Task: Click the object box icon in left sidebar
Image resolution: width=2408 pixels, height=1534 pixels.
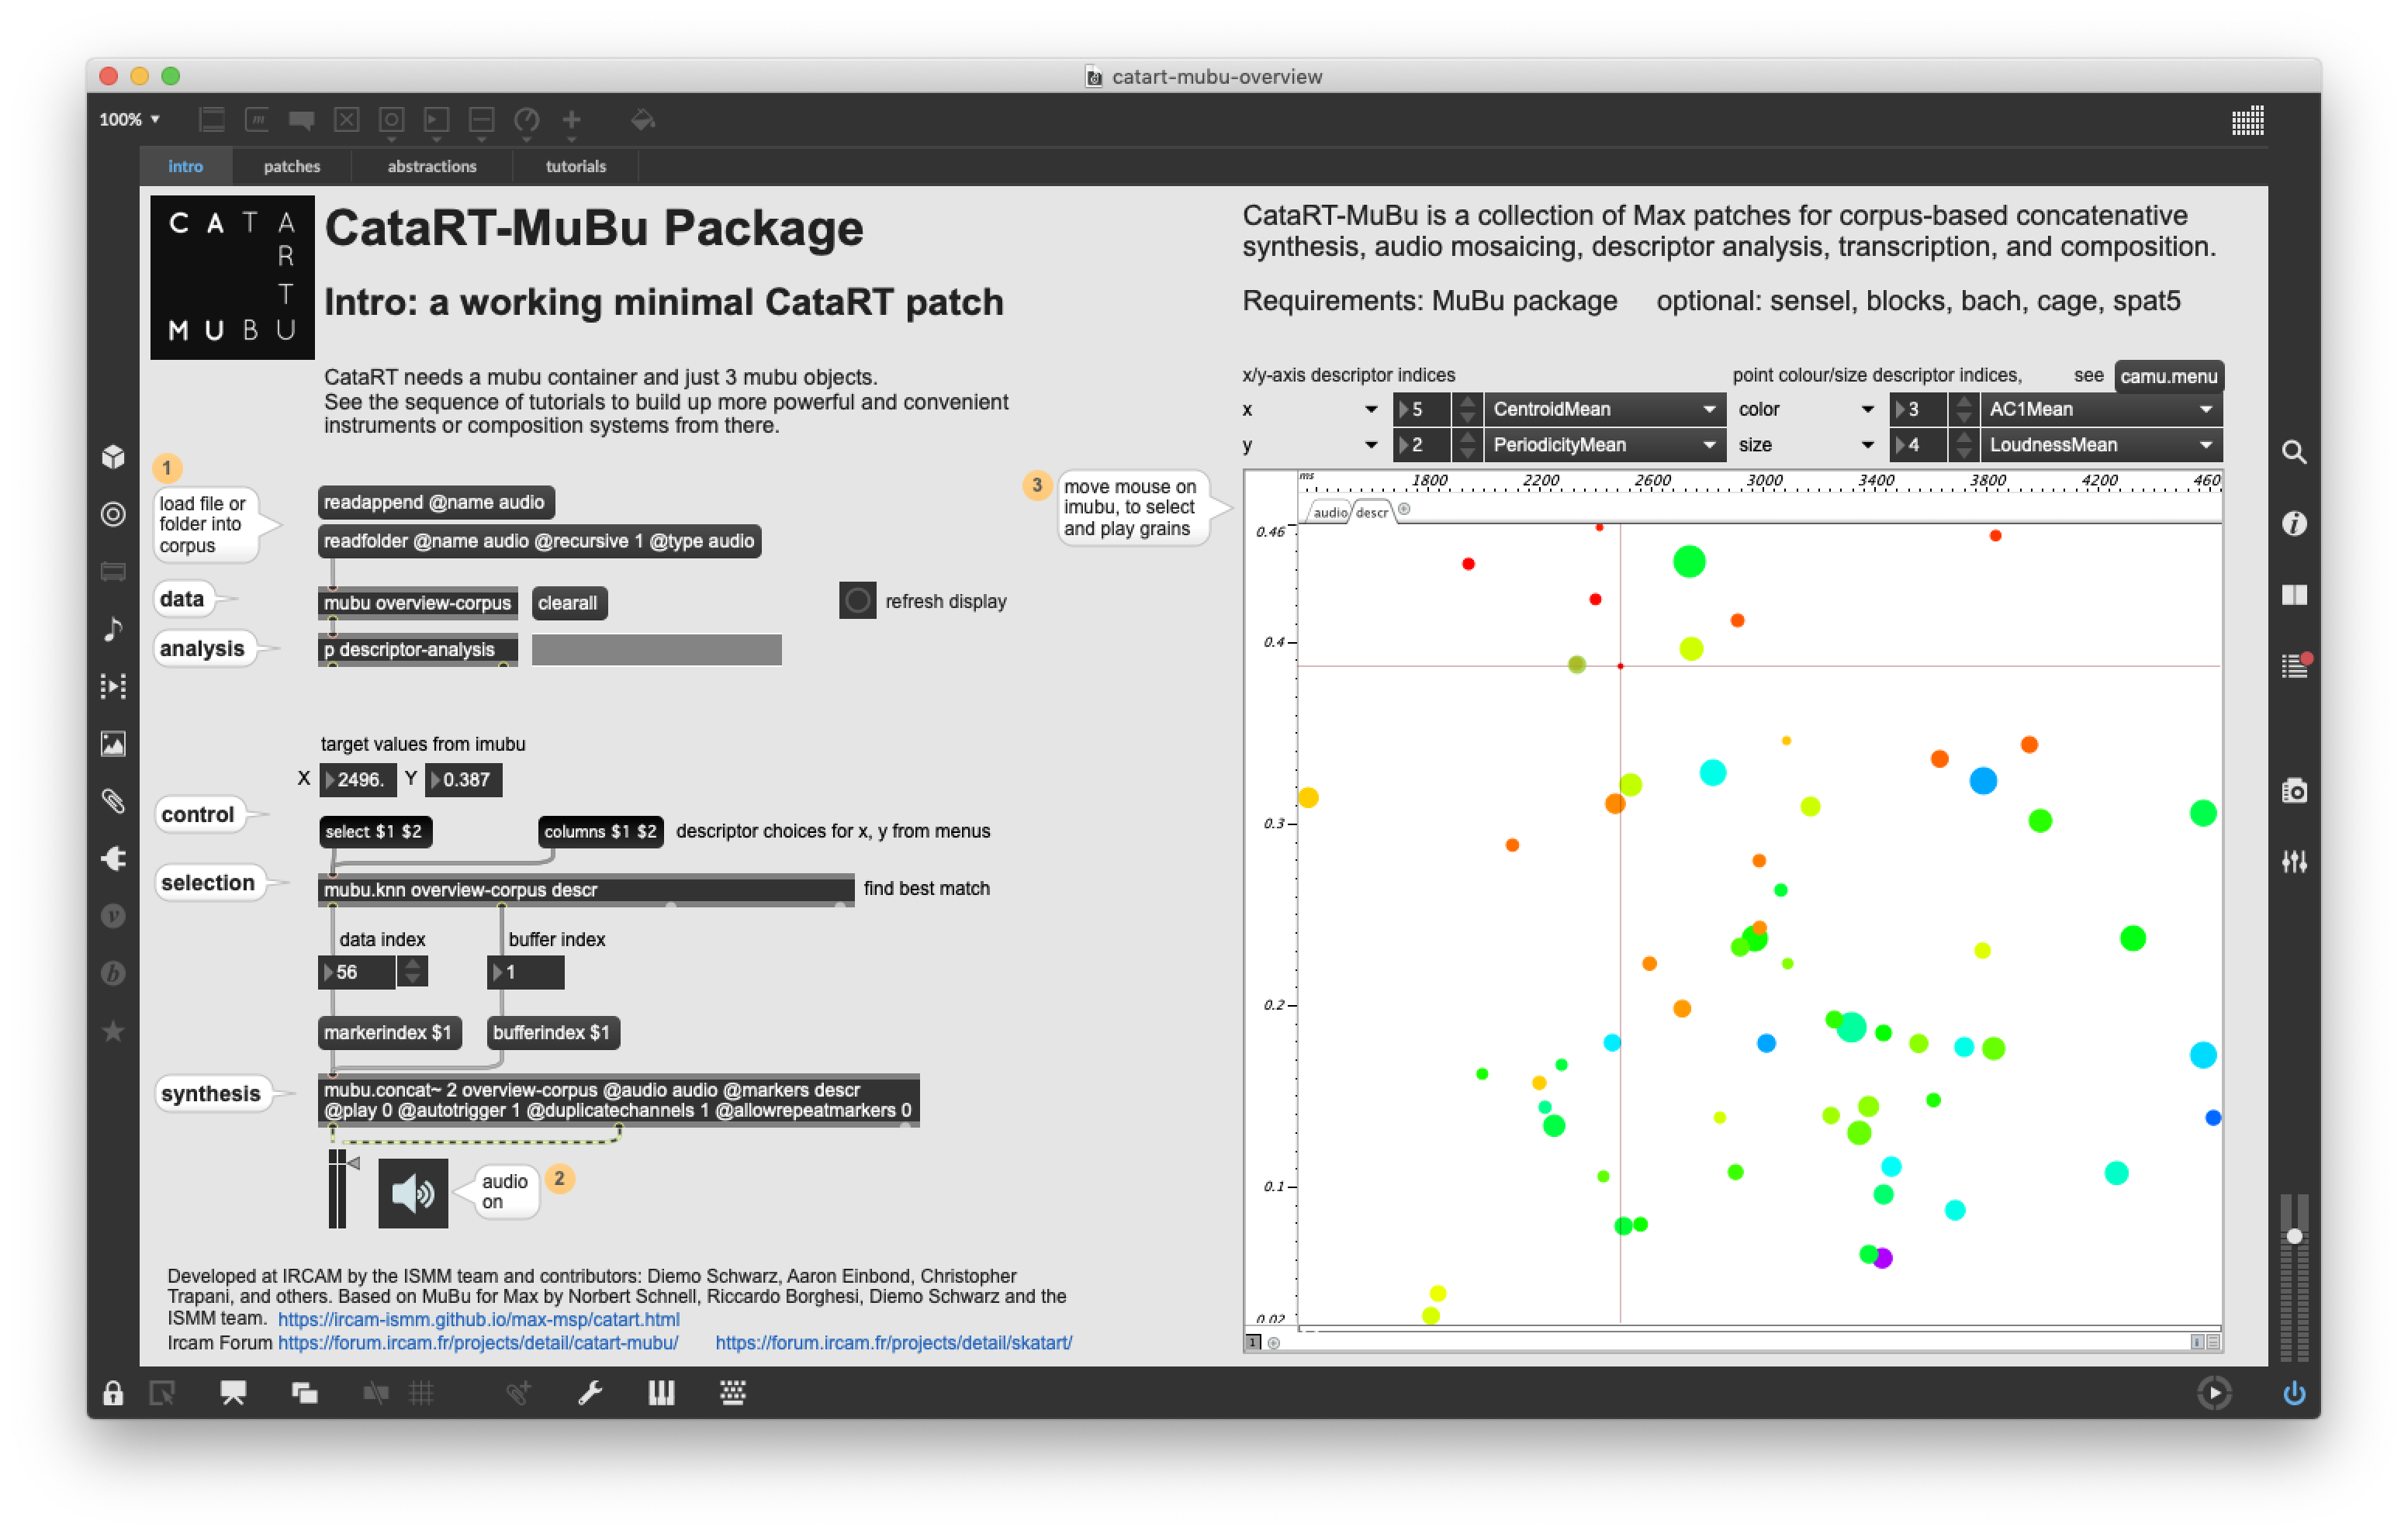Action: point(113,457)
